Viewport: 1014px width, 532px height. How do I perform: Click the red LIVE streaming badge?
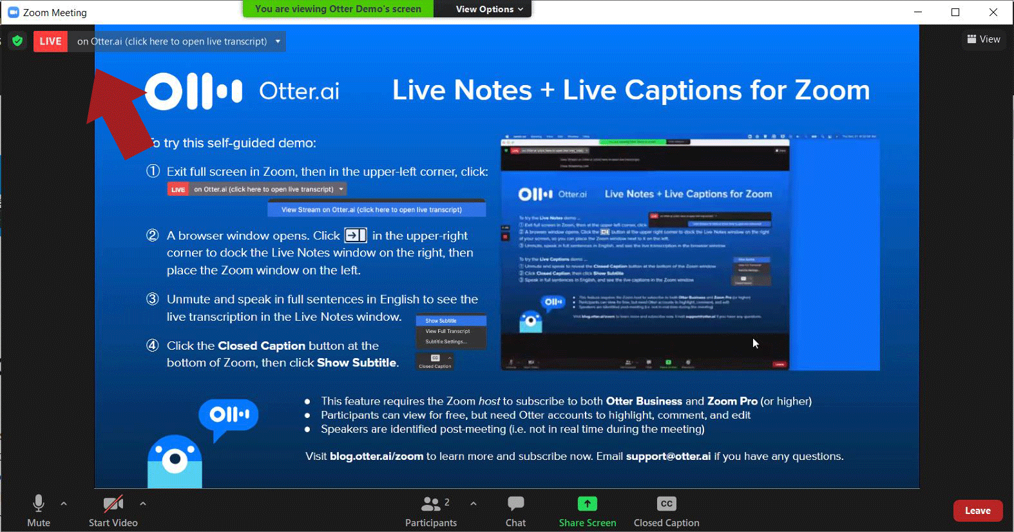(x=50, y=41)
